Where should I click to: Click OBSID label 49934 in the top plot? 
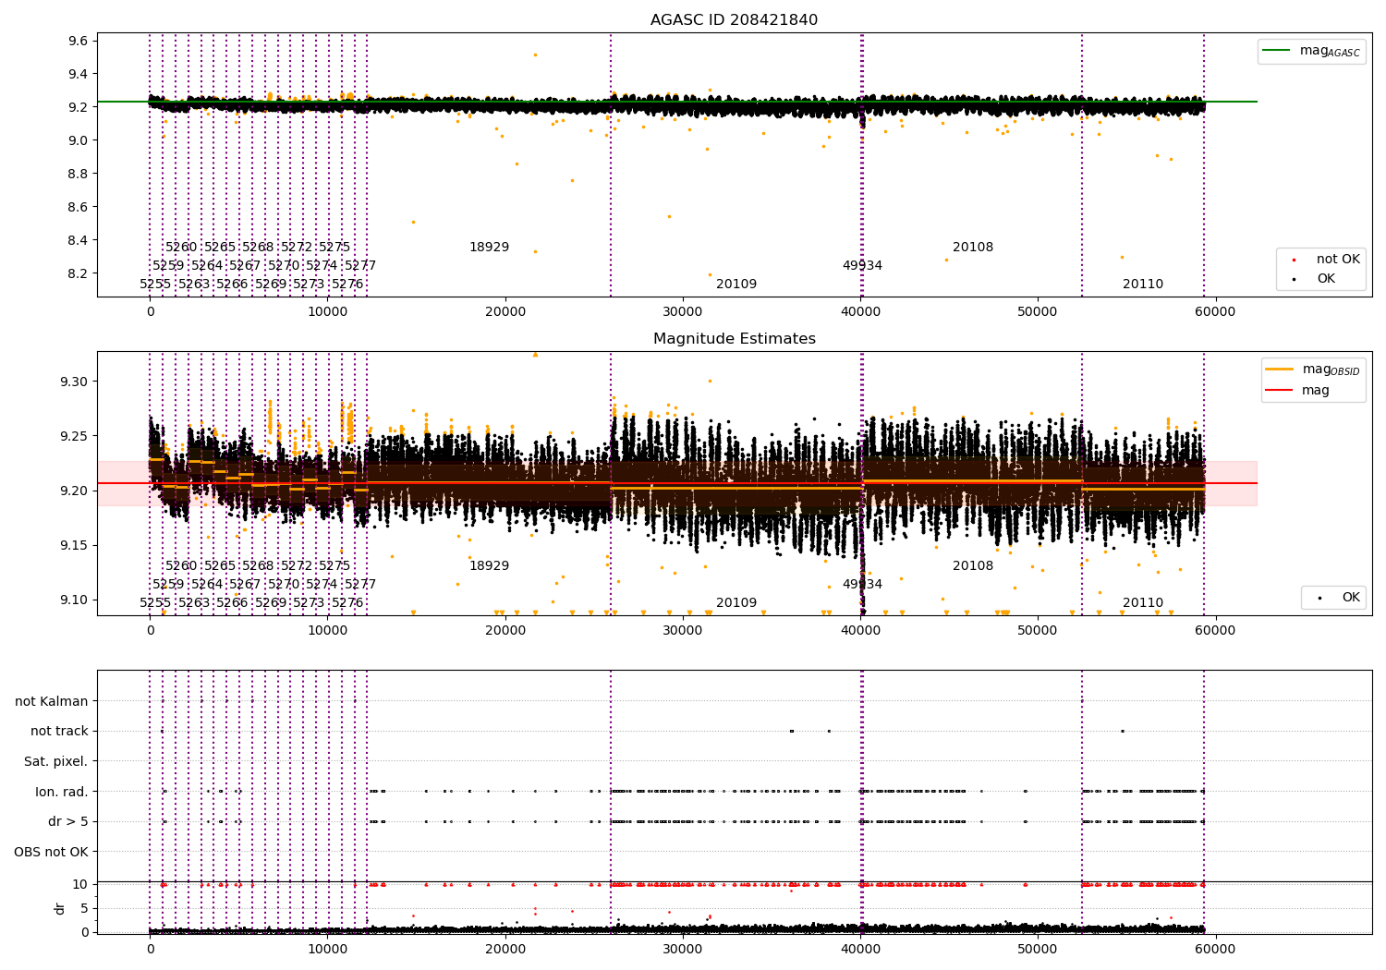(862, 265)
